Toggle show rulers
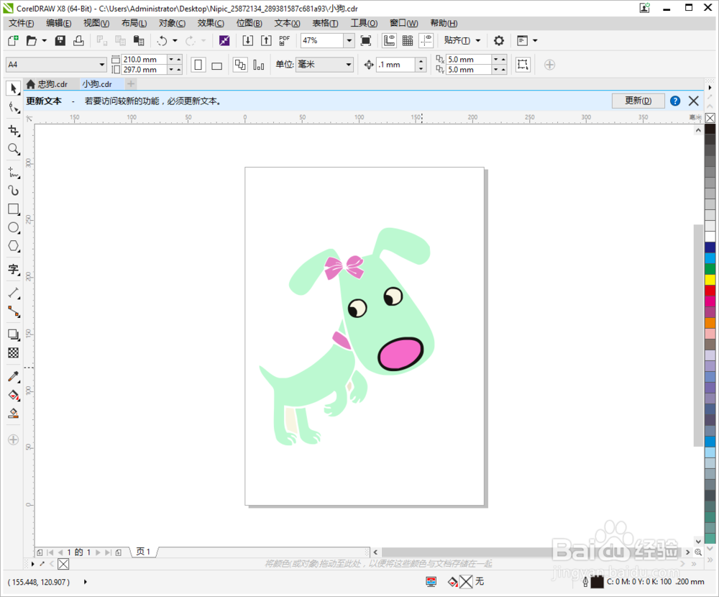Image resolution: width=719 pixels, height=597 pixels. pyautogui.click(x=389, y=41)
